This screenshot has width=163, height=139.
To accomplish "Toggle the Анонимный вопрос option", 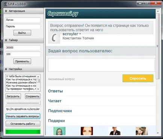I will [61, 79].
